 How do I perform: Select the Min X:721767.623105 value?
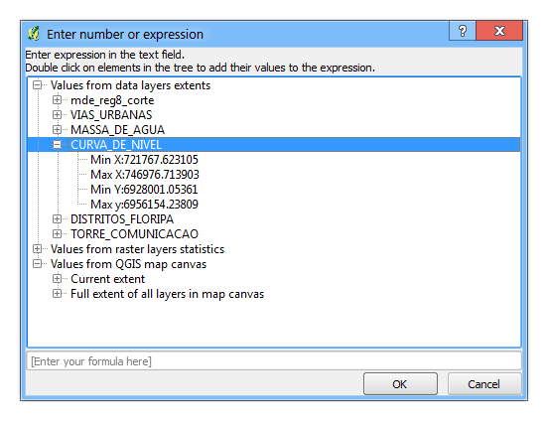144,160
